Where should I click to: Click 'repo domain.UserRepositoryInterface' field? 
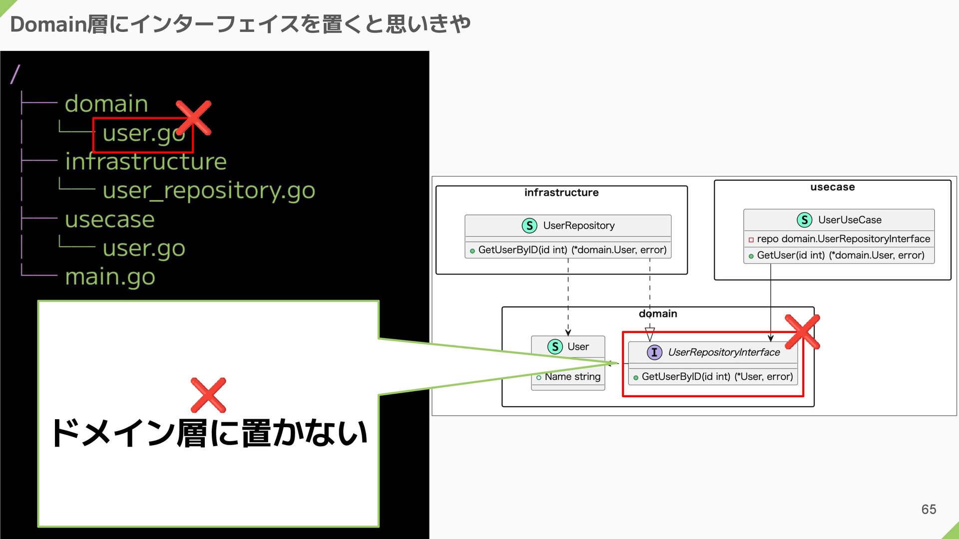(x=844, y=239)
